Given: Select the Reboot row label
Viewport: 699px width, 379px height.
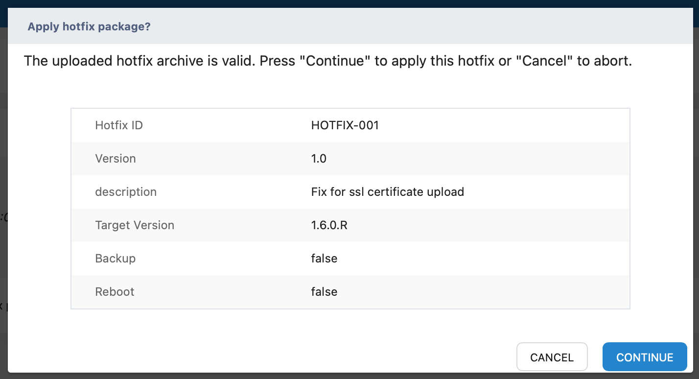Looking at the screenshot, I should [115, 292].
